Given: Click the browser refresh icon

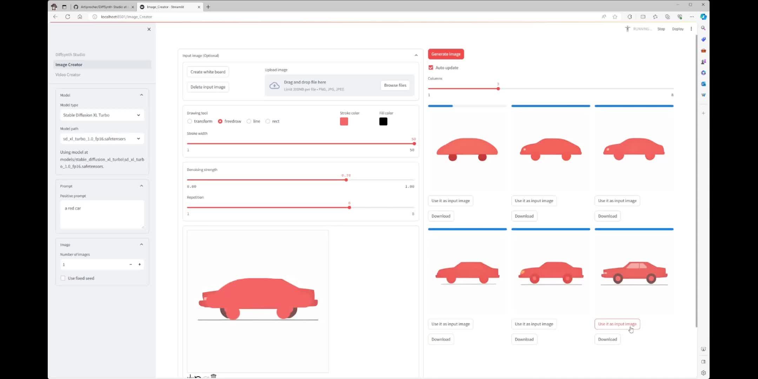Looking at the screenshot, I should tap(67, 16).
